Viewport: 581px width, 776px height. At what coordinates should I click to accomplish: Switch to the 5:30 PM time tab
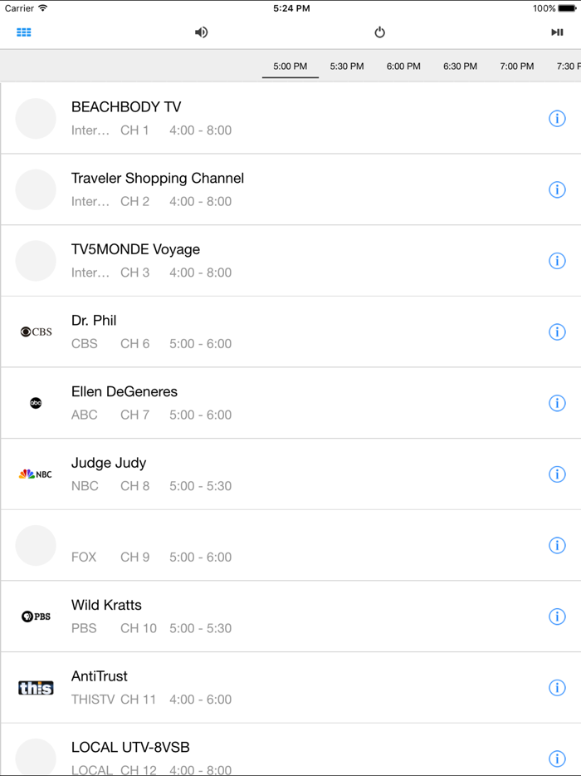346,66
